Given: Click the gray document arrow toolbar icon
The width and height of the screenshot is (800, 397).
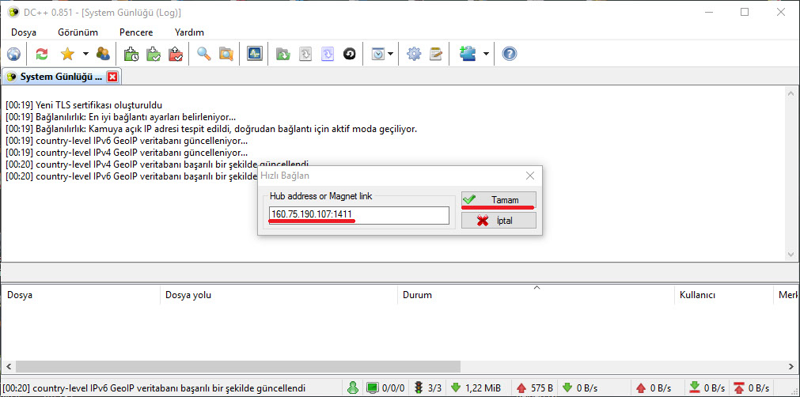Looking at the screenshot, I should (x=305, y=54).
